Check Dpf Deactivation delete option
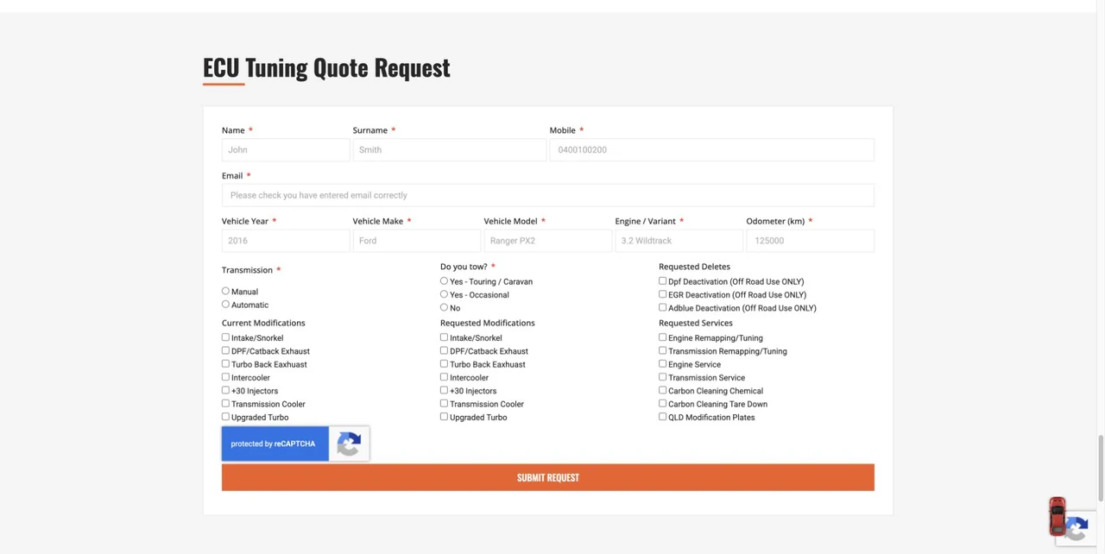1105x554 pixels. tap(662, 280)
